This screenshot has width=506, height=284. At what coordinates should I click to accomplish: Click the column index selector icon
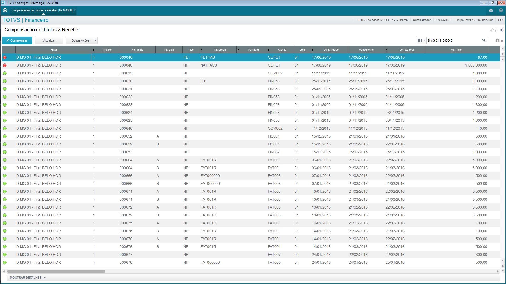(421, 40)
